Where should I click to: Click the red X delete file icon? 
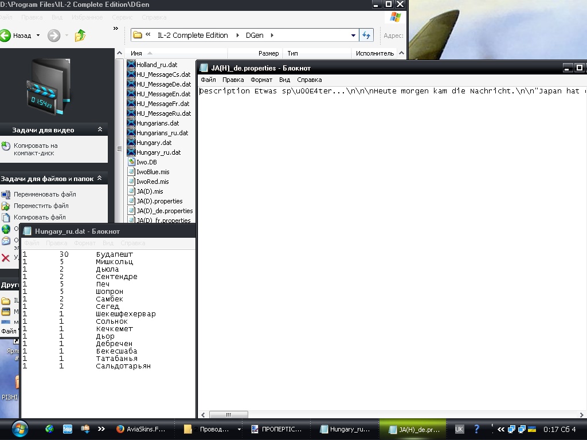(6, 257)
